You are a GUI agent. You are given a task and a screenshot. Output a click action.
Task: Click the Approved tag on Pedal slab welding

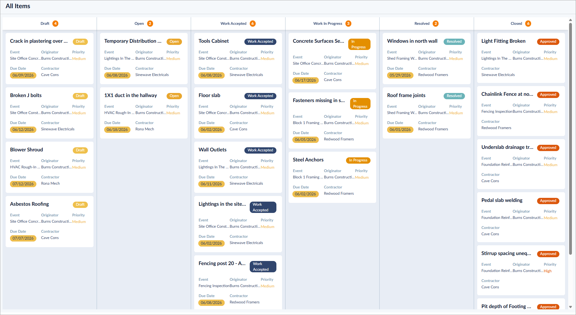(548, 201)
